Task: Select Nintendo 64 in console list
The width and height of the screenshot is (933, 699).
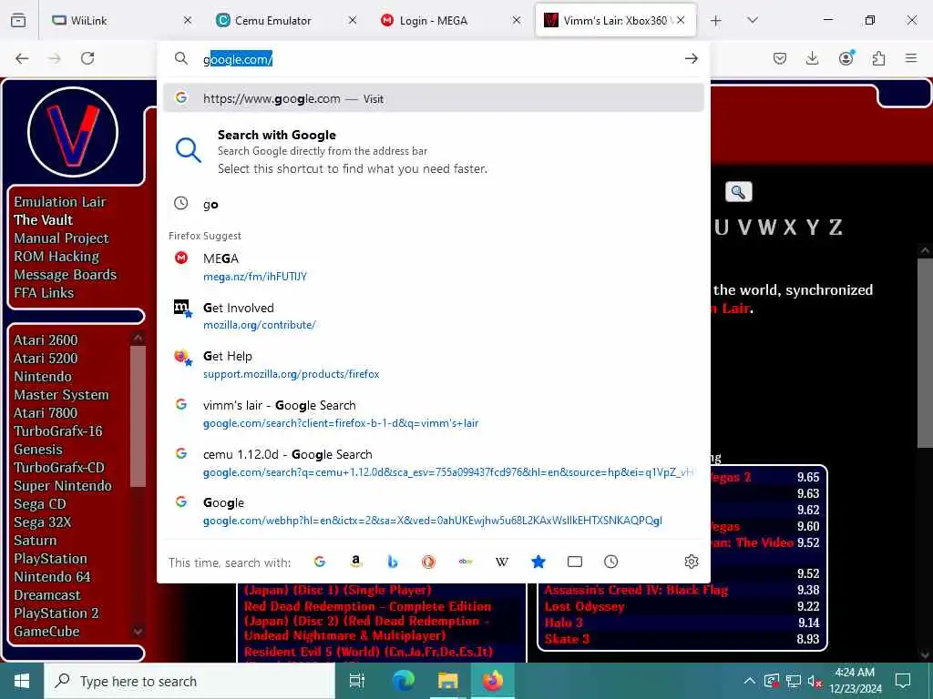Action: [x=52, y=576]
